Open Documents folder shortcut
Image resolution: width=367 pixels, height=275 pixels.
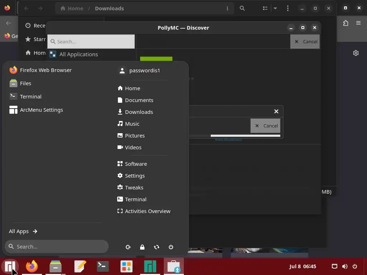coord(135,100)
